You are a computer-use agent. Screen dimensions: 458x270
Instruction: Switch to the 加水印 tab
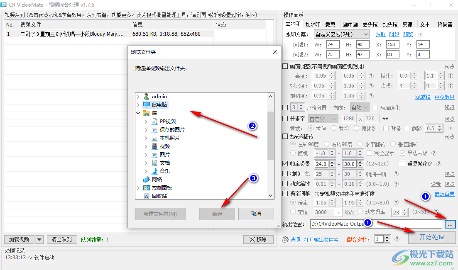[313, 24]
